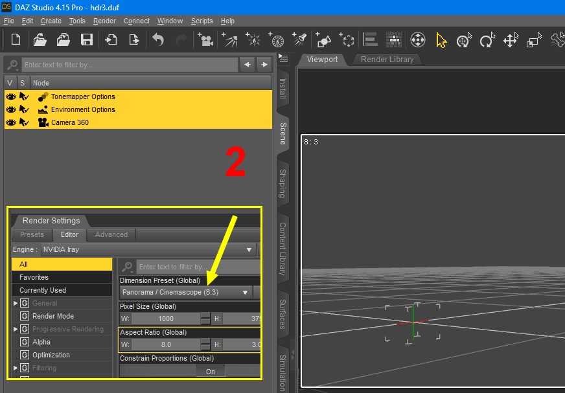Click the Pixel Size width stepper

click(205, 319)
